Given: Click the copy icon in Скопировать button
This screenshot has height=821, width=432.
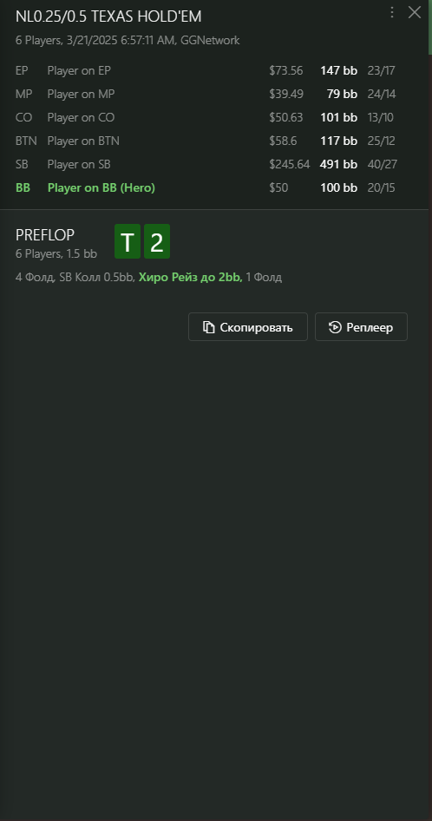Looking at the screenshot, I should [209, 328].
